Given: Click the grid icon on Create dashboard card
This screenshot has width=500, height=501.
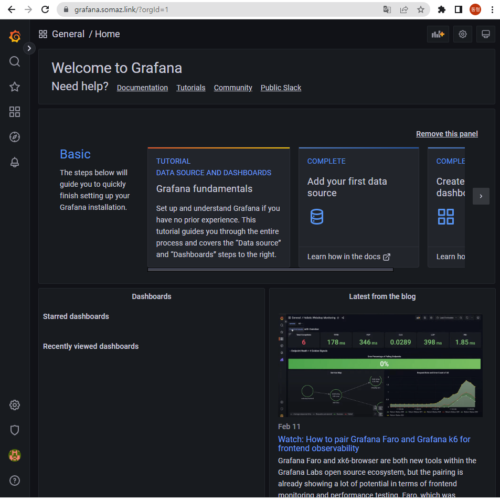Looking at the screenshot, I should point(445,217).
